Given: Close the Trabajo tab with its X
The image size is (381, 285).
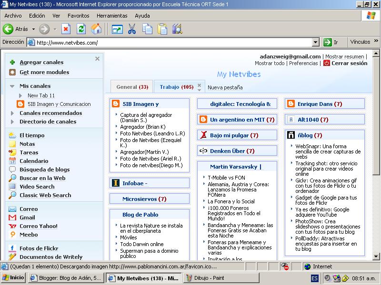Looking at the screenshot, I should [x=199, y=85].
